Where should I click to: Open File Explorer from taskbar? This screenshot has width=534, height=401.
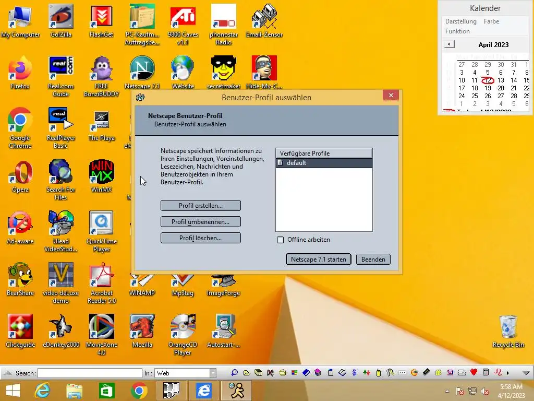tap(74, 391)
